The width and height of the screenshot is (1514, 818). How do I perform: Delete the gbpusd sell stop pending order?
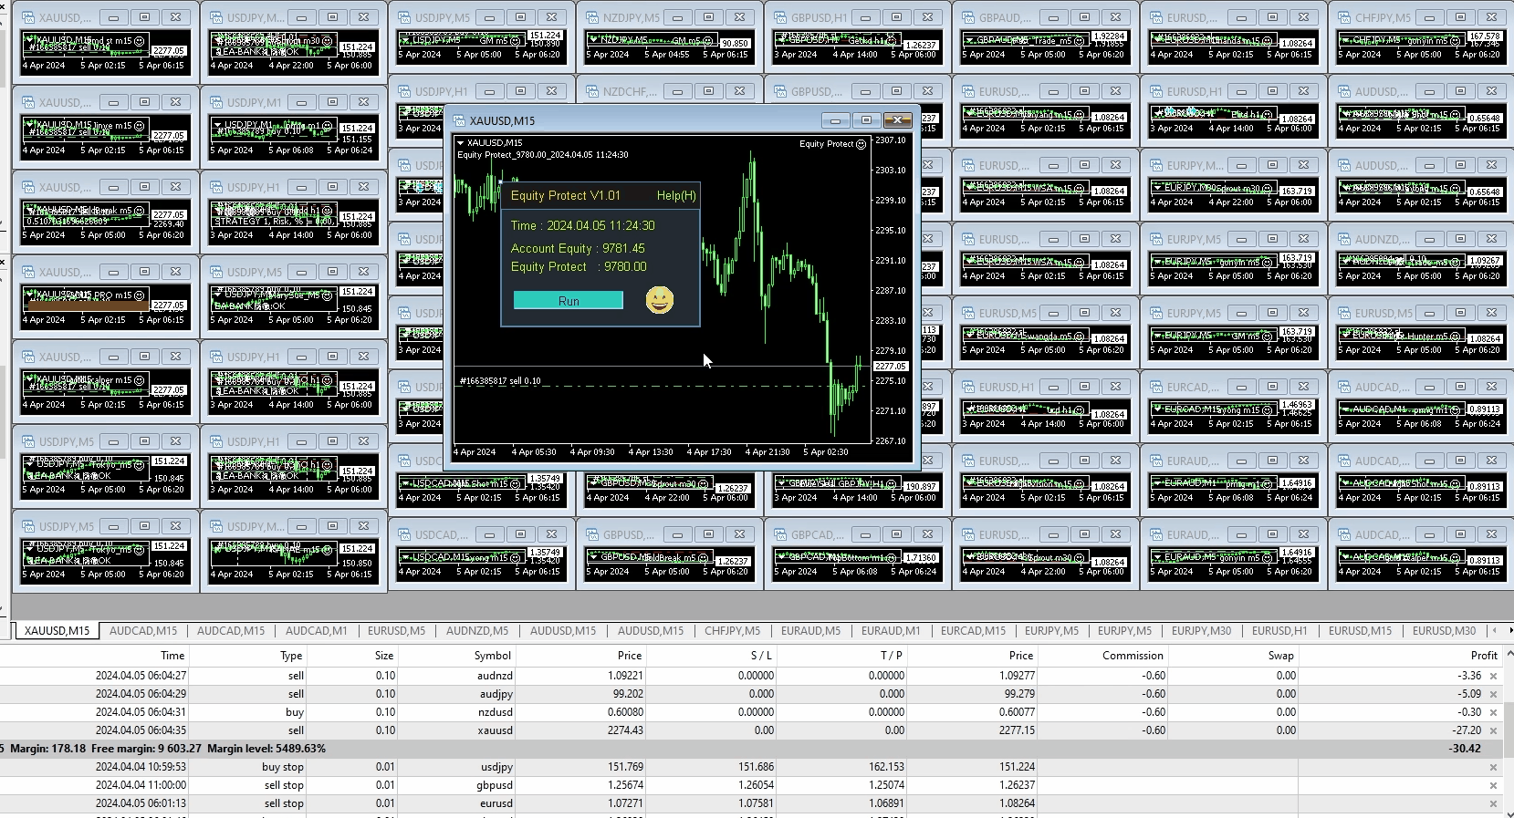[1493, 785]
